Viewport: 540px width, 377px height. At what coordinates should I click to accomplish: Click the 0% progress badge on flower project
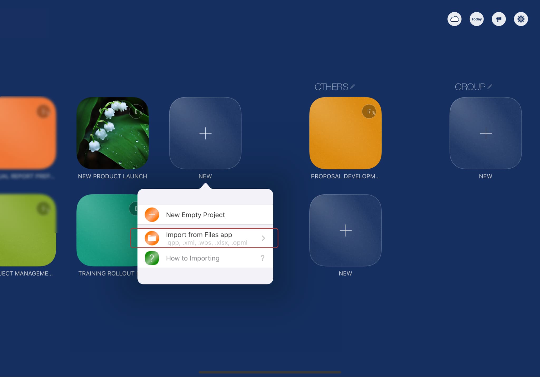(136, 112)
